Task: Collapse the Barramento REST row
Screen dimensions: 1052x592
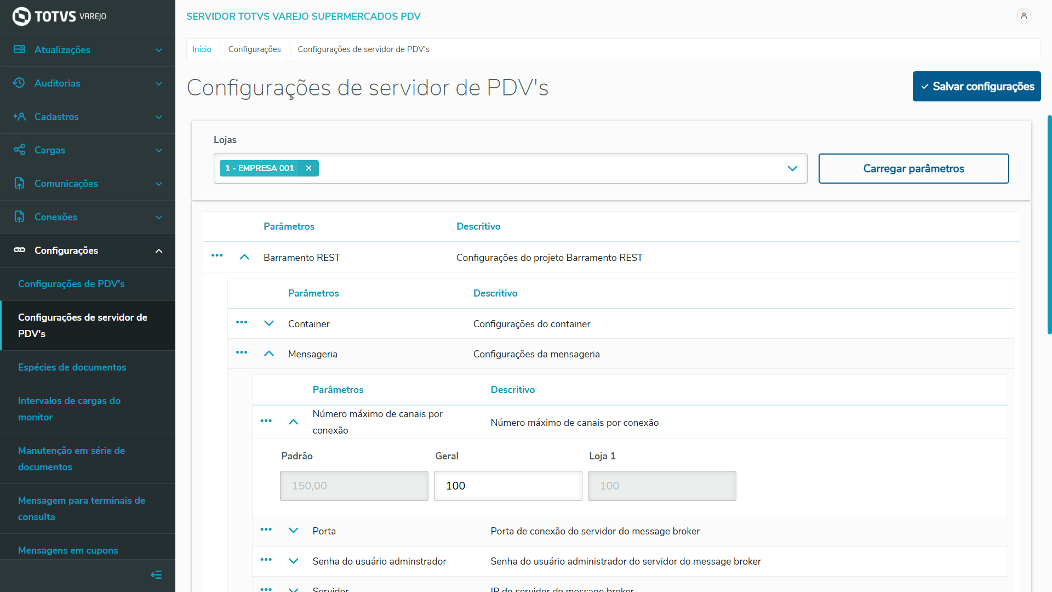Action: coord(244,257)
